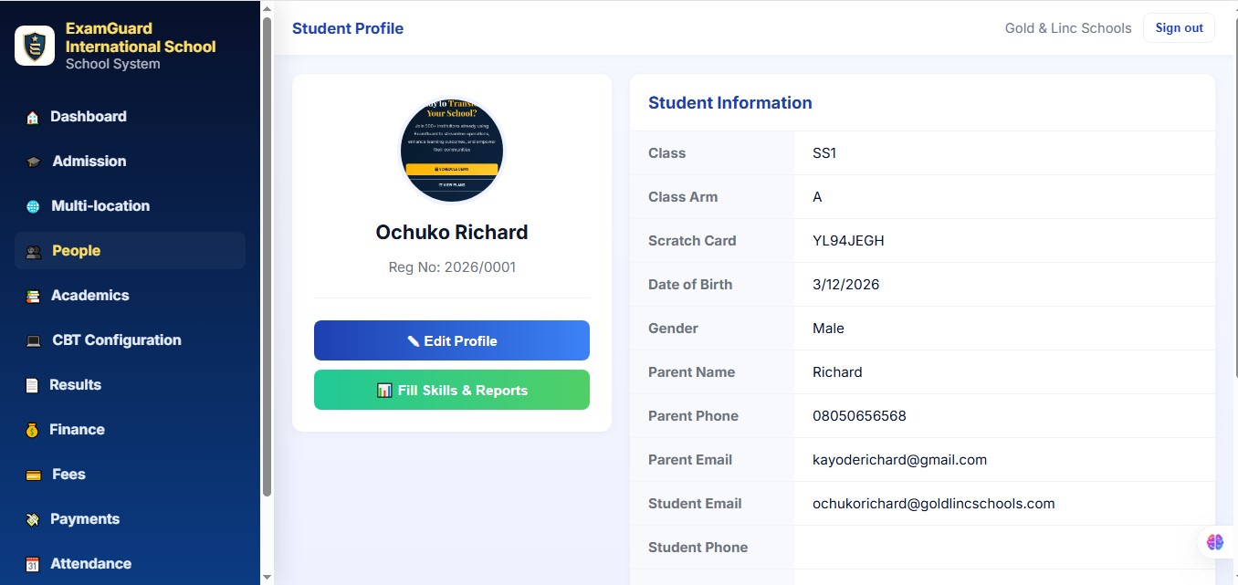The height and width of the screenshot is (585, 1238).
Task: Click the Fill Skills & Reports button
Action: 451,390
